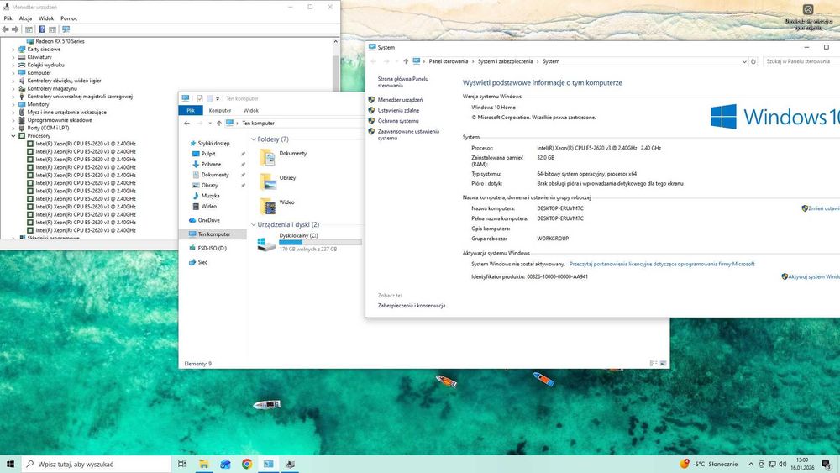Click the up arrow in System window navigation
This screenshot has height=473, width=840.
point(406,61)
